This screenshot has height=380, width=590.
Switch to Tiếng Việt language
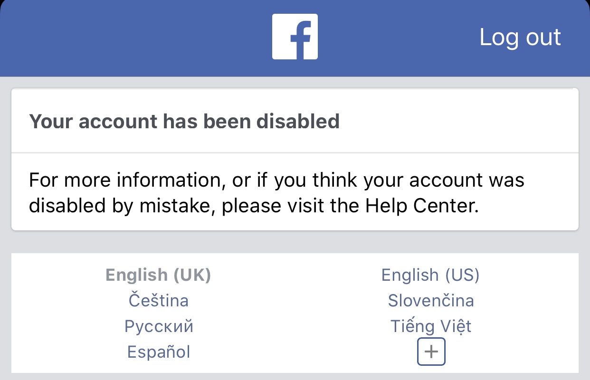pyautogui.click(x=430, y=326)
